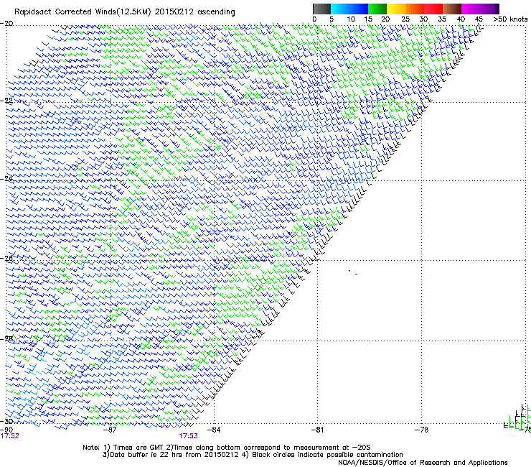Select the orange 25-30 knots legend swatch
531x467 pixels.
pos(414,9)
